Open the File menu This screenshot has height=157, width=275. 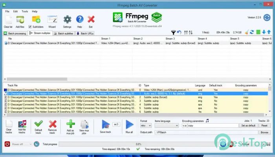pyautogui.click(x=7, y=11)
